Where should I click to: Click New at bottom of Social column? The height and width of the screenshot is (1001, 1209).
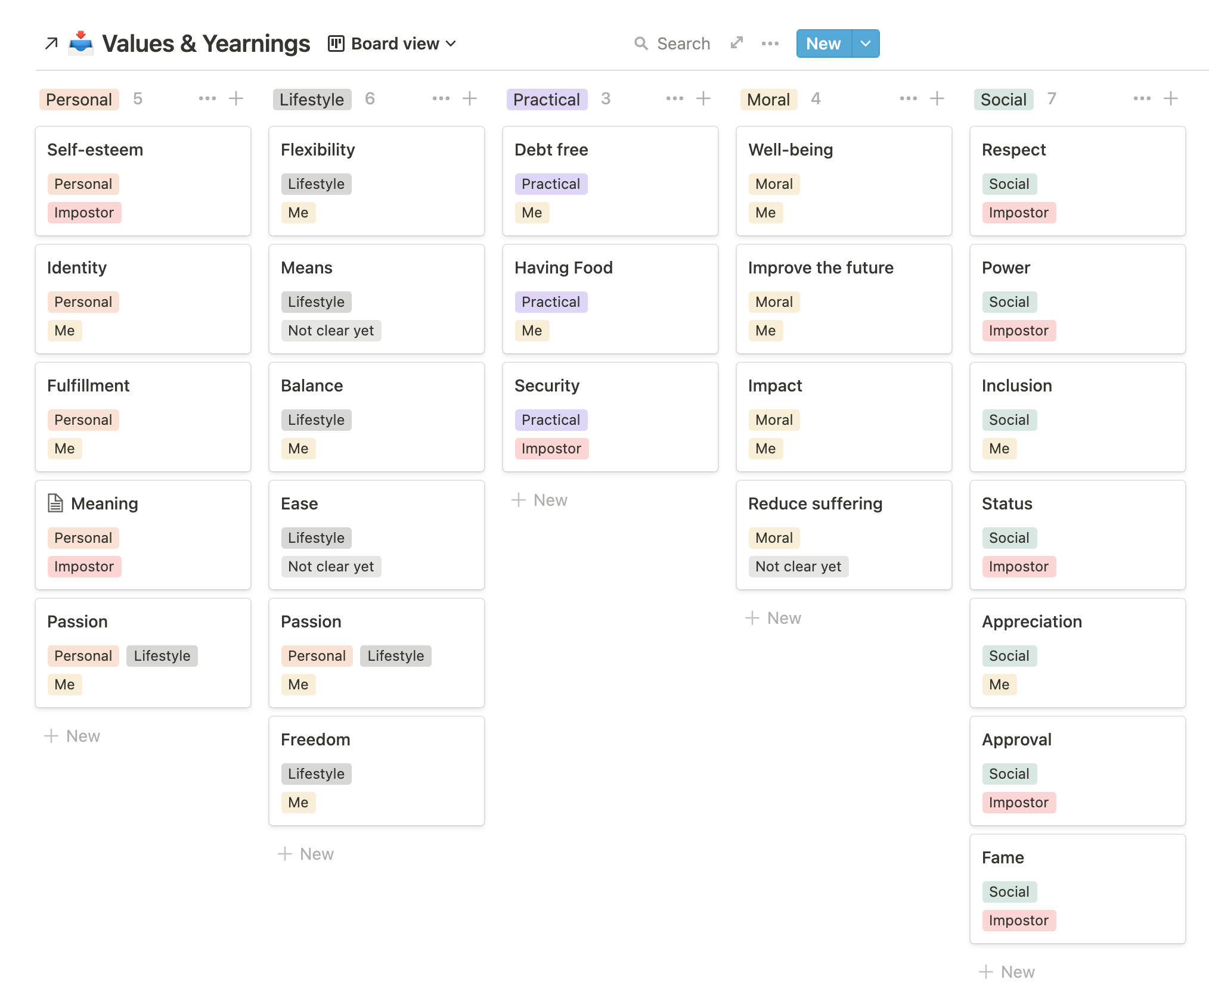1007,972
